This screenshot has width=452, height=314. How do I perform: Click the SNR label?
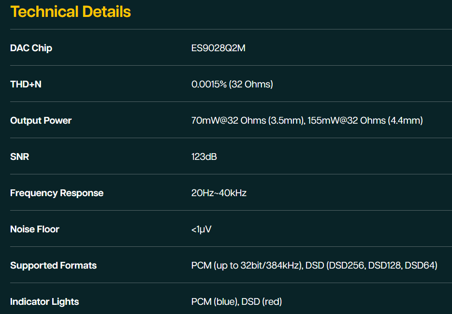click(20, 157)
